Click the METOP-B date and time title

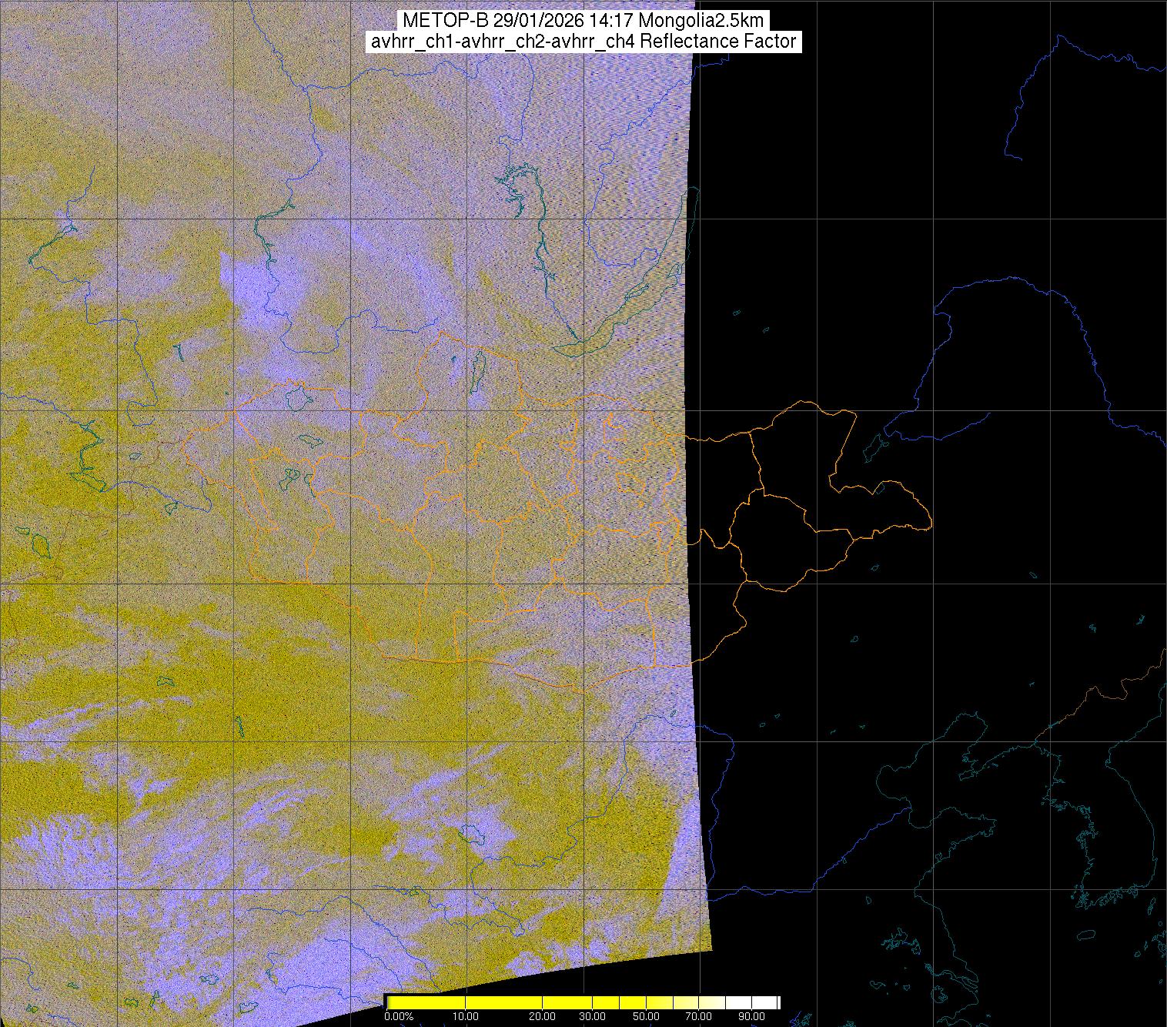click(x=582, y=20)
